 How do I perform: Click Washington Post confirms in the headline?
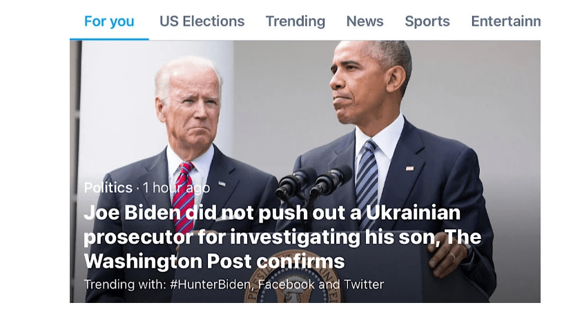click(214, 262)
